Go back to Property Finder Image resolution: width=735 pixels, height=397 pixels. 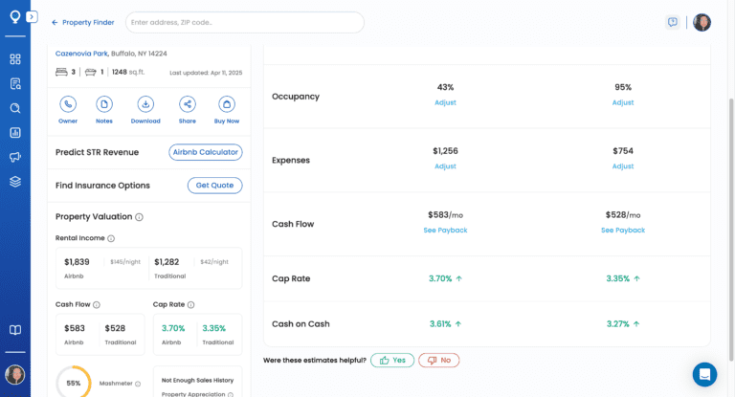pos(83,22)
